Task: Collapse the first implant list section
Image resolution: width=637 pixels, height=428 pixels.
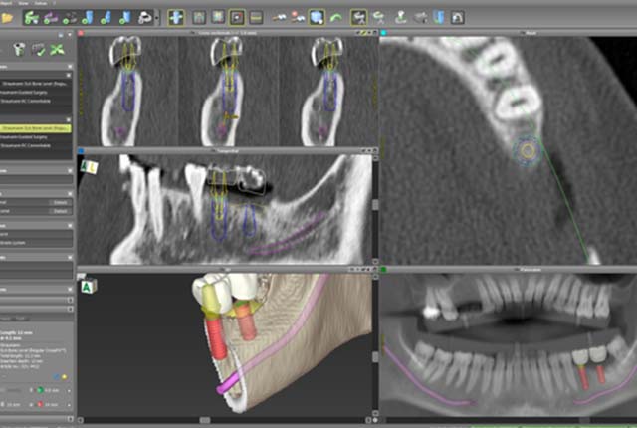Action: 69,75
